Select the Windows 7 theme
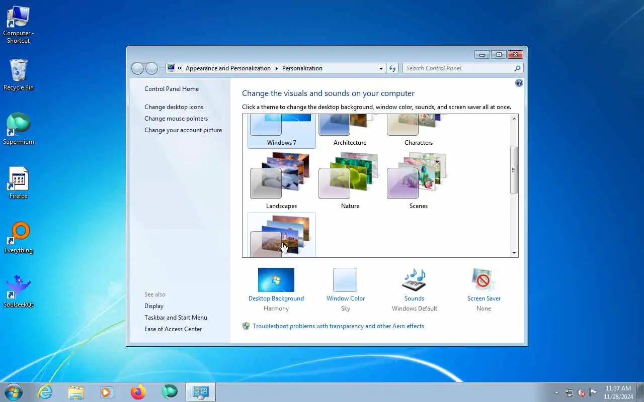 click(282, 131)
